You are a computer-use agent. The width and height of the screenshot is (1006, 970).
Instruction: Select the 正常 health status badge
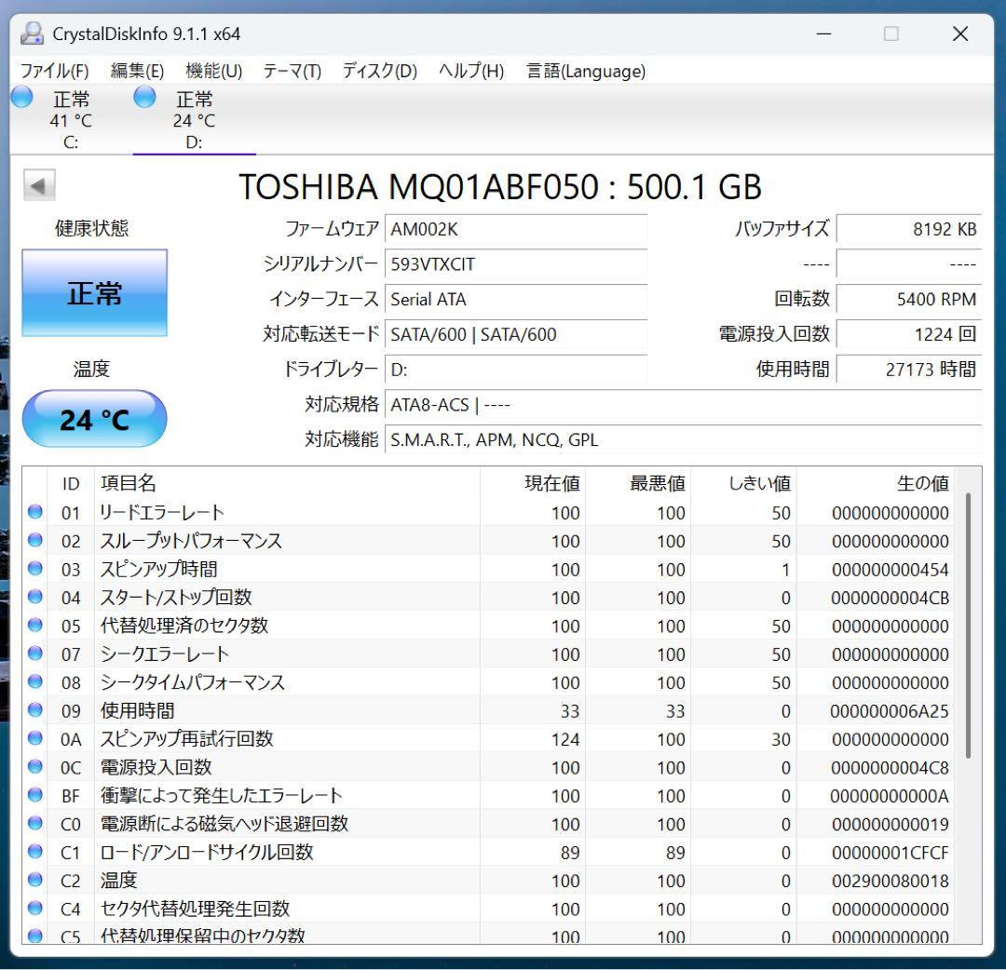(x=93, y=292)
